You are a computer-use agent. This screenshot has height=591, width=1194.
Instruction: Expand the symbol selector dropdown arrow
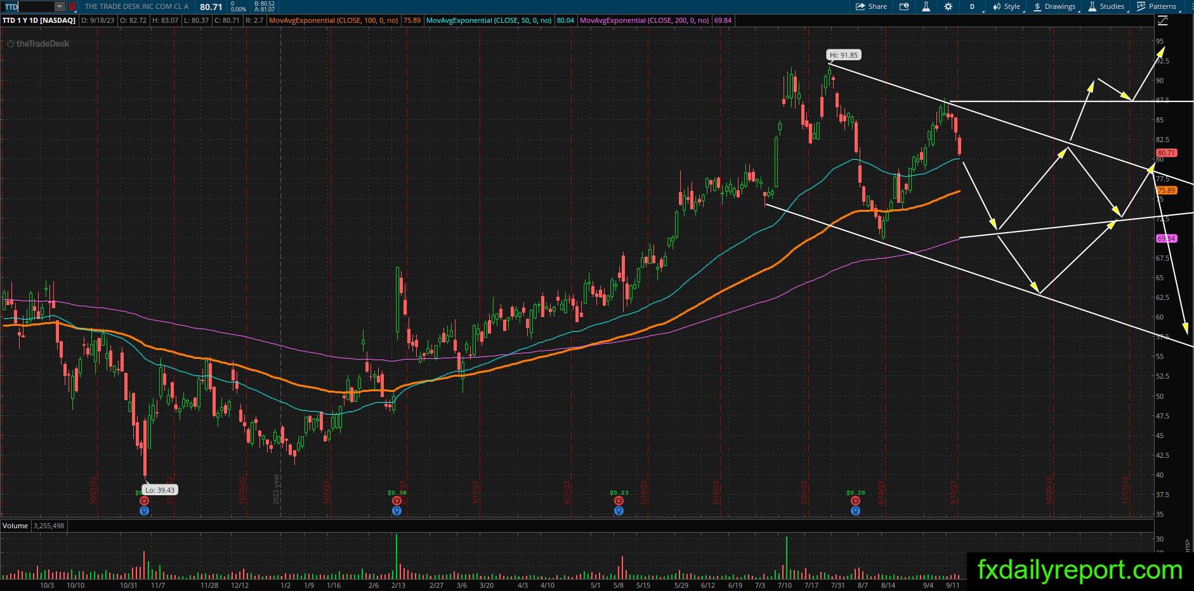59,7
